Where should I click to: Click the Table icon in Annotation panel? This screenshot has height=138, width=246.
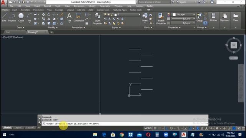tap(87, 23)
